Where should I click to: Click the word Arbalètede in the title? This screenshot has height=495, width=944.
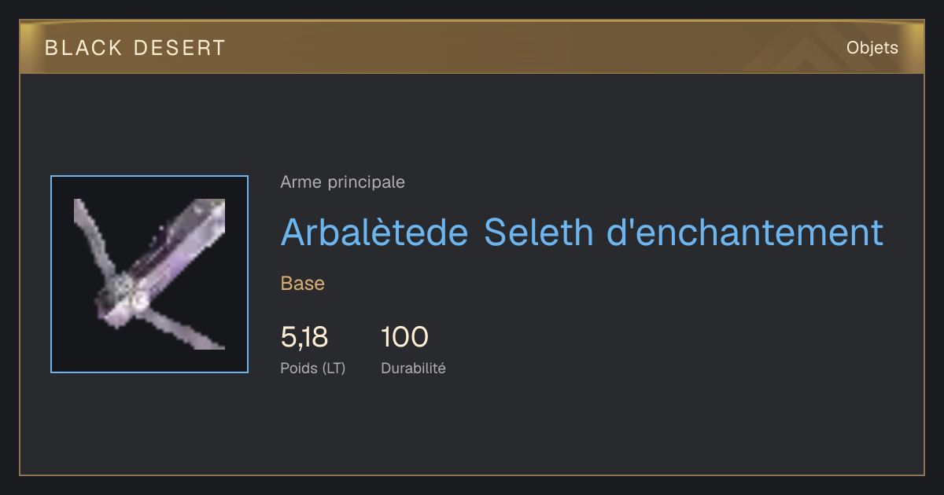click(x=374, y=232)
